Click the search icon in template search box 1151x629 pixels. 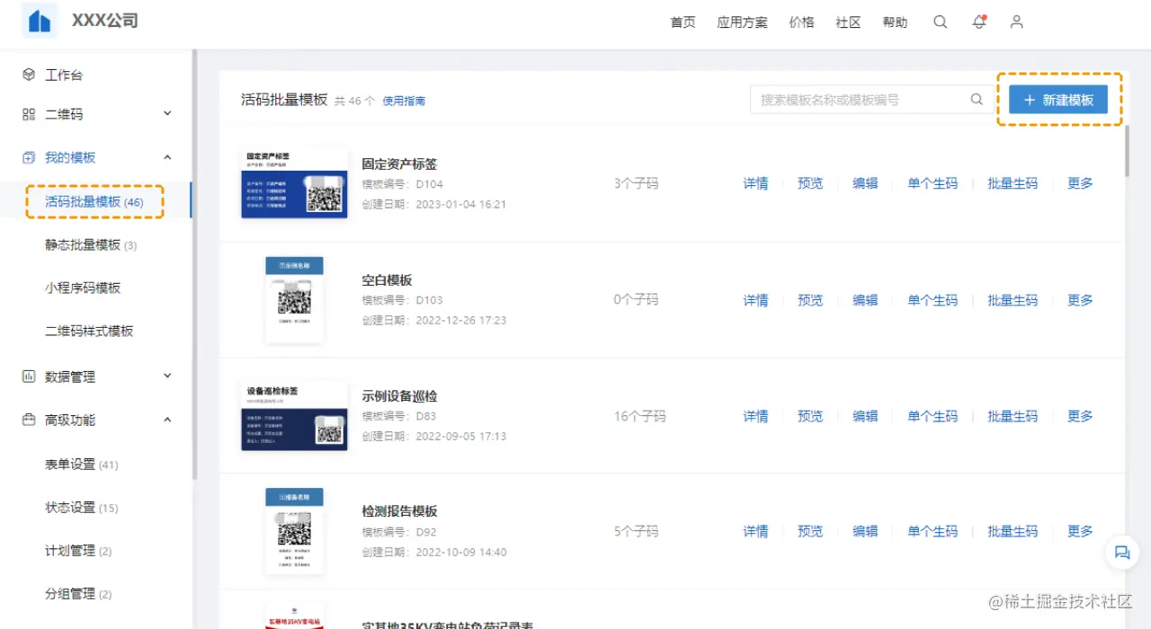coord(977,100)
